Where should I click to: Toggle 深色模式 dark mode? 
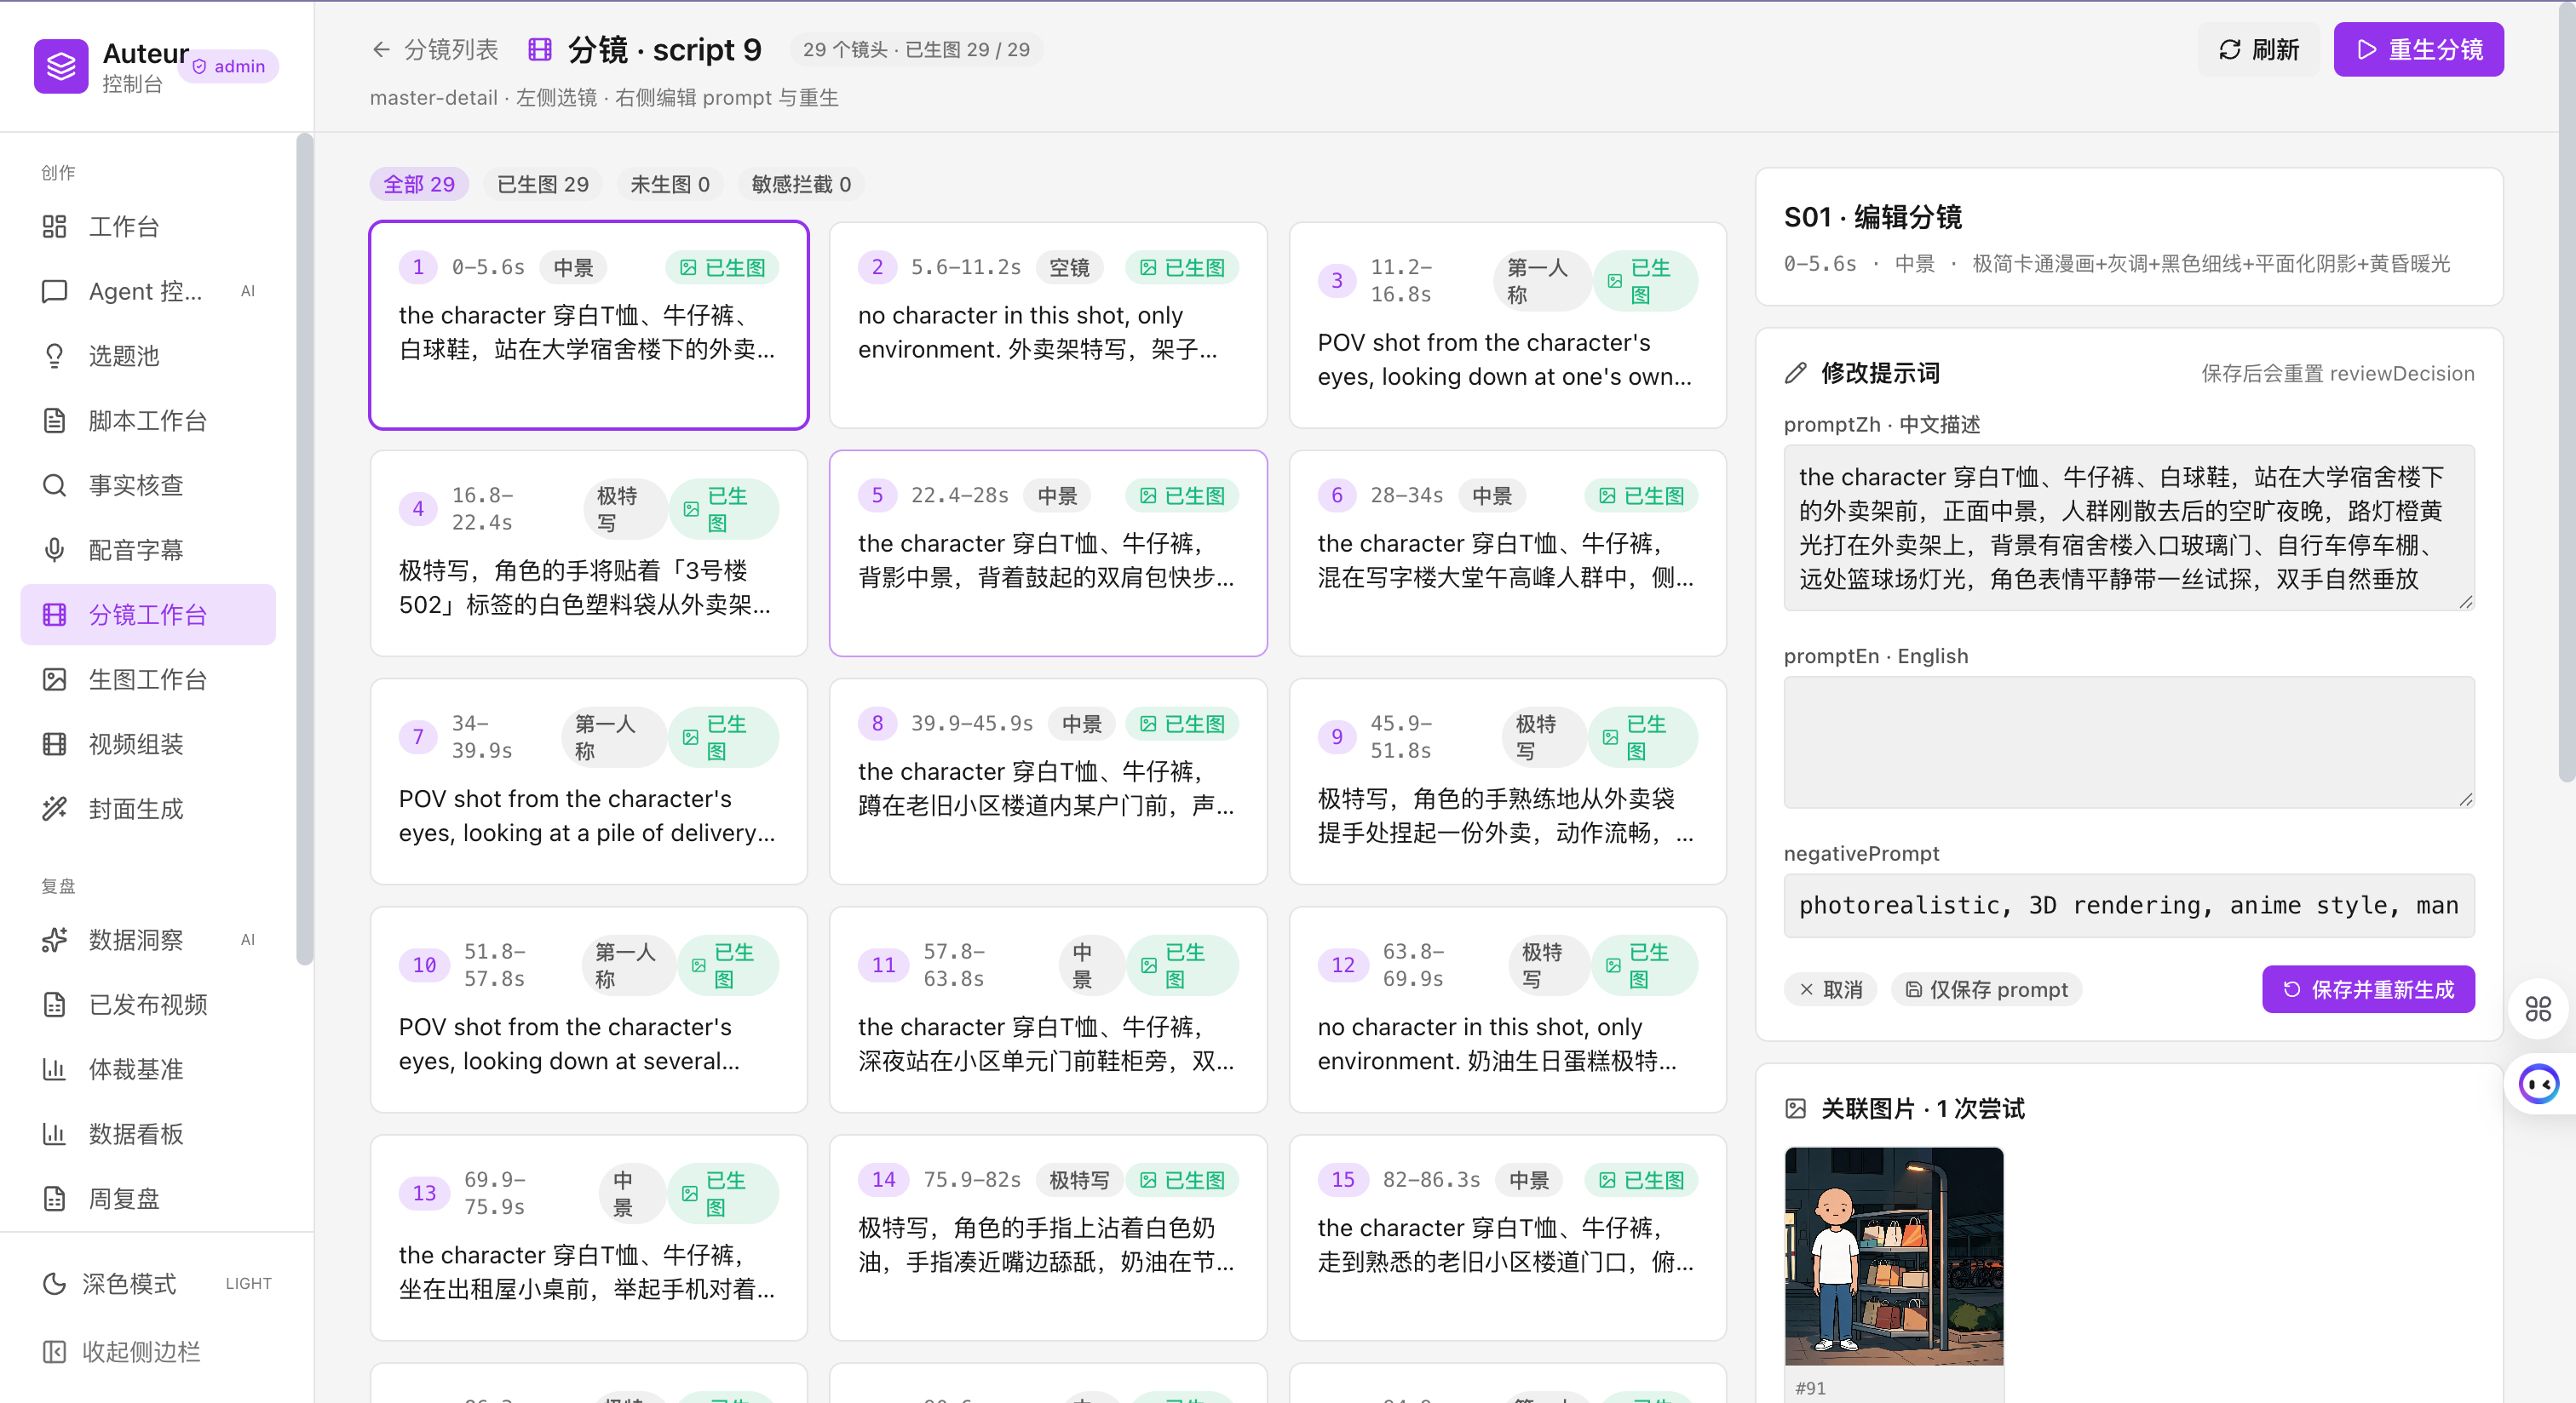[x=157, y=1283]
